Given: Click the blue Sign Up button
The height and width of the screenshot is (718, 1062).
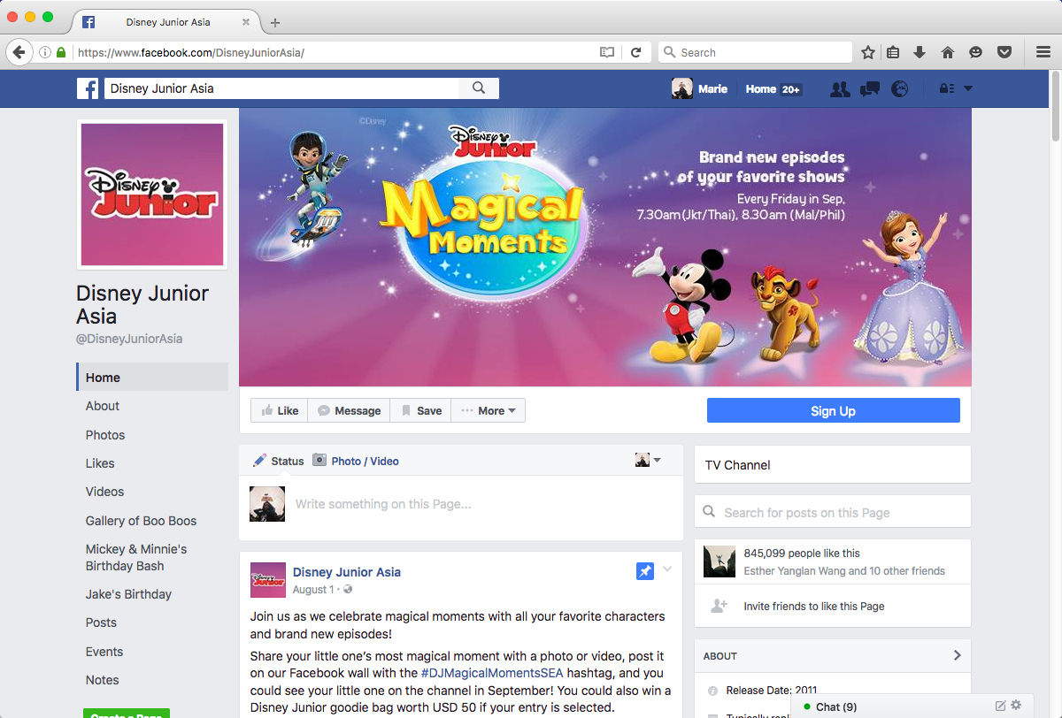Looking at the screenshot, I should coord(833,410).
